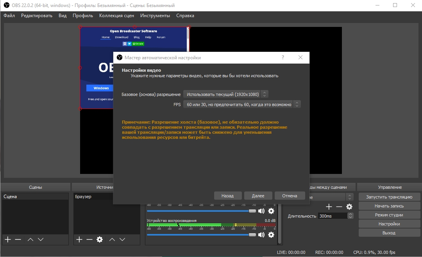422x257 pixels.
Task: Toggle Режим студии button
Action: click(x=389, y=215)
